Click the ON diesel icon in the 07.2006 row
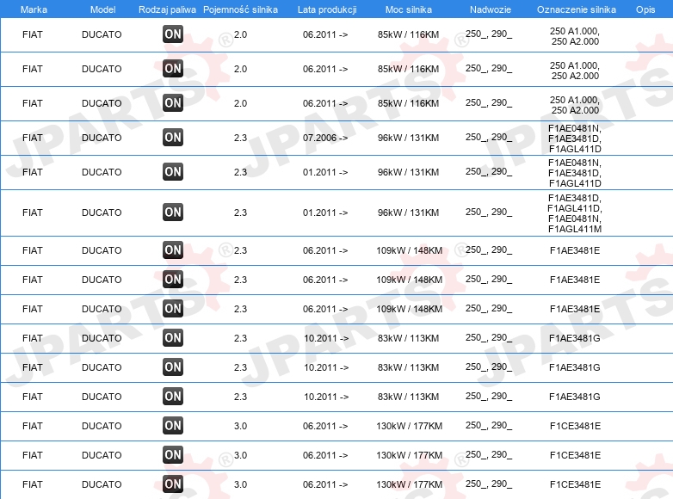The width and height of the screenshot is (673, 499). click(173, 138)
